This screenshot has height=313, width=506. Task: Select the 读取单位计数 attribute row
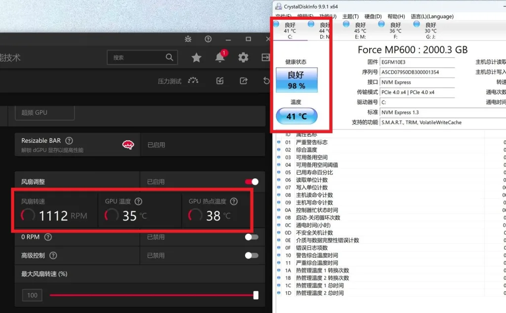(391, 180)
